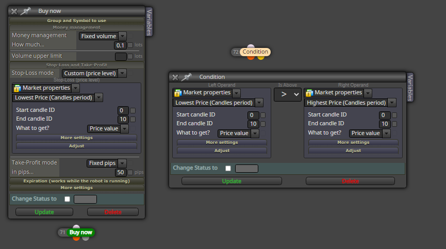The width and height of the screenshot is (446, 249).
Task: Click top input connector of Buy now node
Action: 76,227
